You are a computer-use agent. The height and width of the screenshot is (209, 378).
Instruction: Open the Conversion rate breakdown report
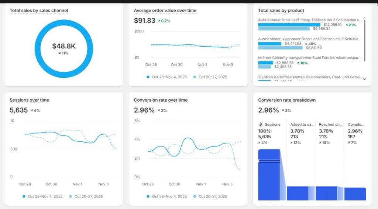click(x=286, y=100)
